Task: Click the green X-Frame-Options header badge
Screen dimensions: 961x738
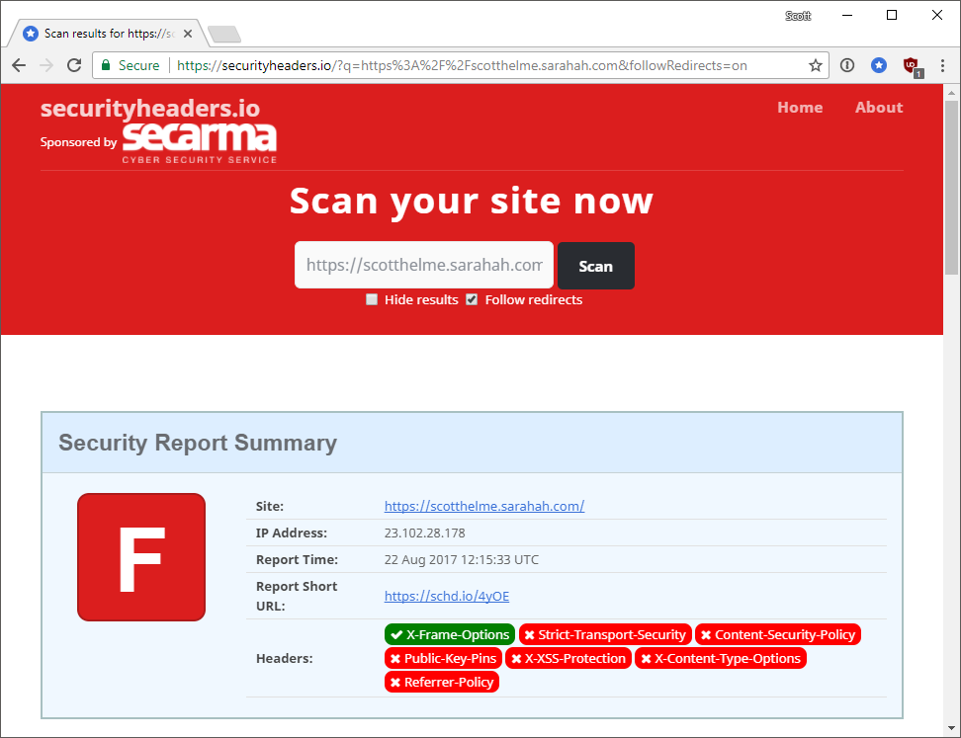Action: 450,634
